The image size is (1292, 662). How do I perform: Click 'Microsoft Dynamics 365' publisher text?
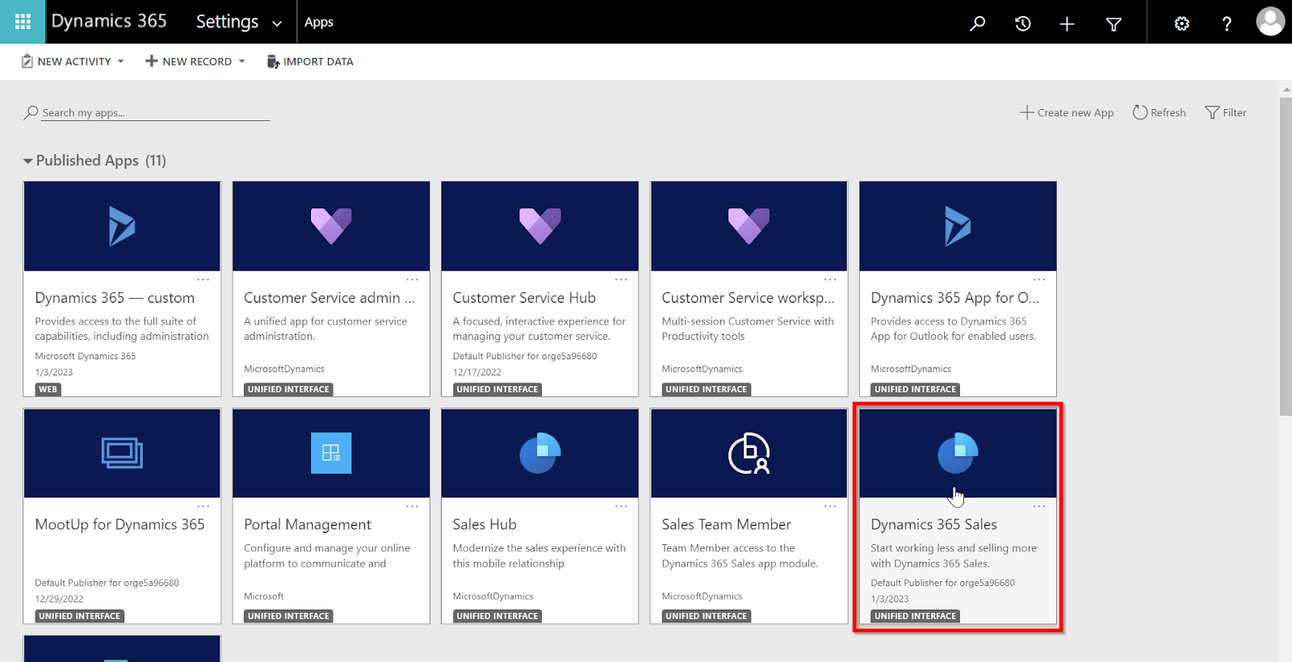[86, 356]
